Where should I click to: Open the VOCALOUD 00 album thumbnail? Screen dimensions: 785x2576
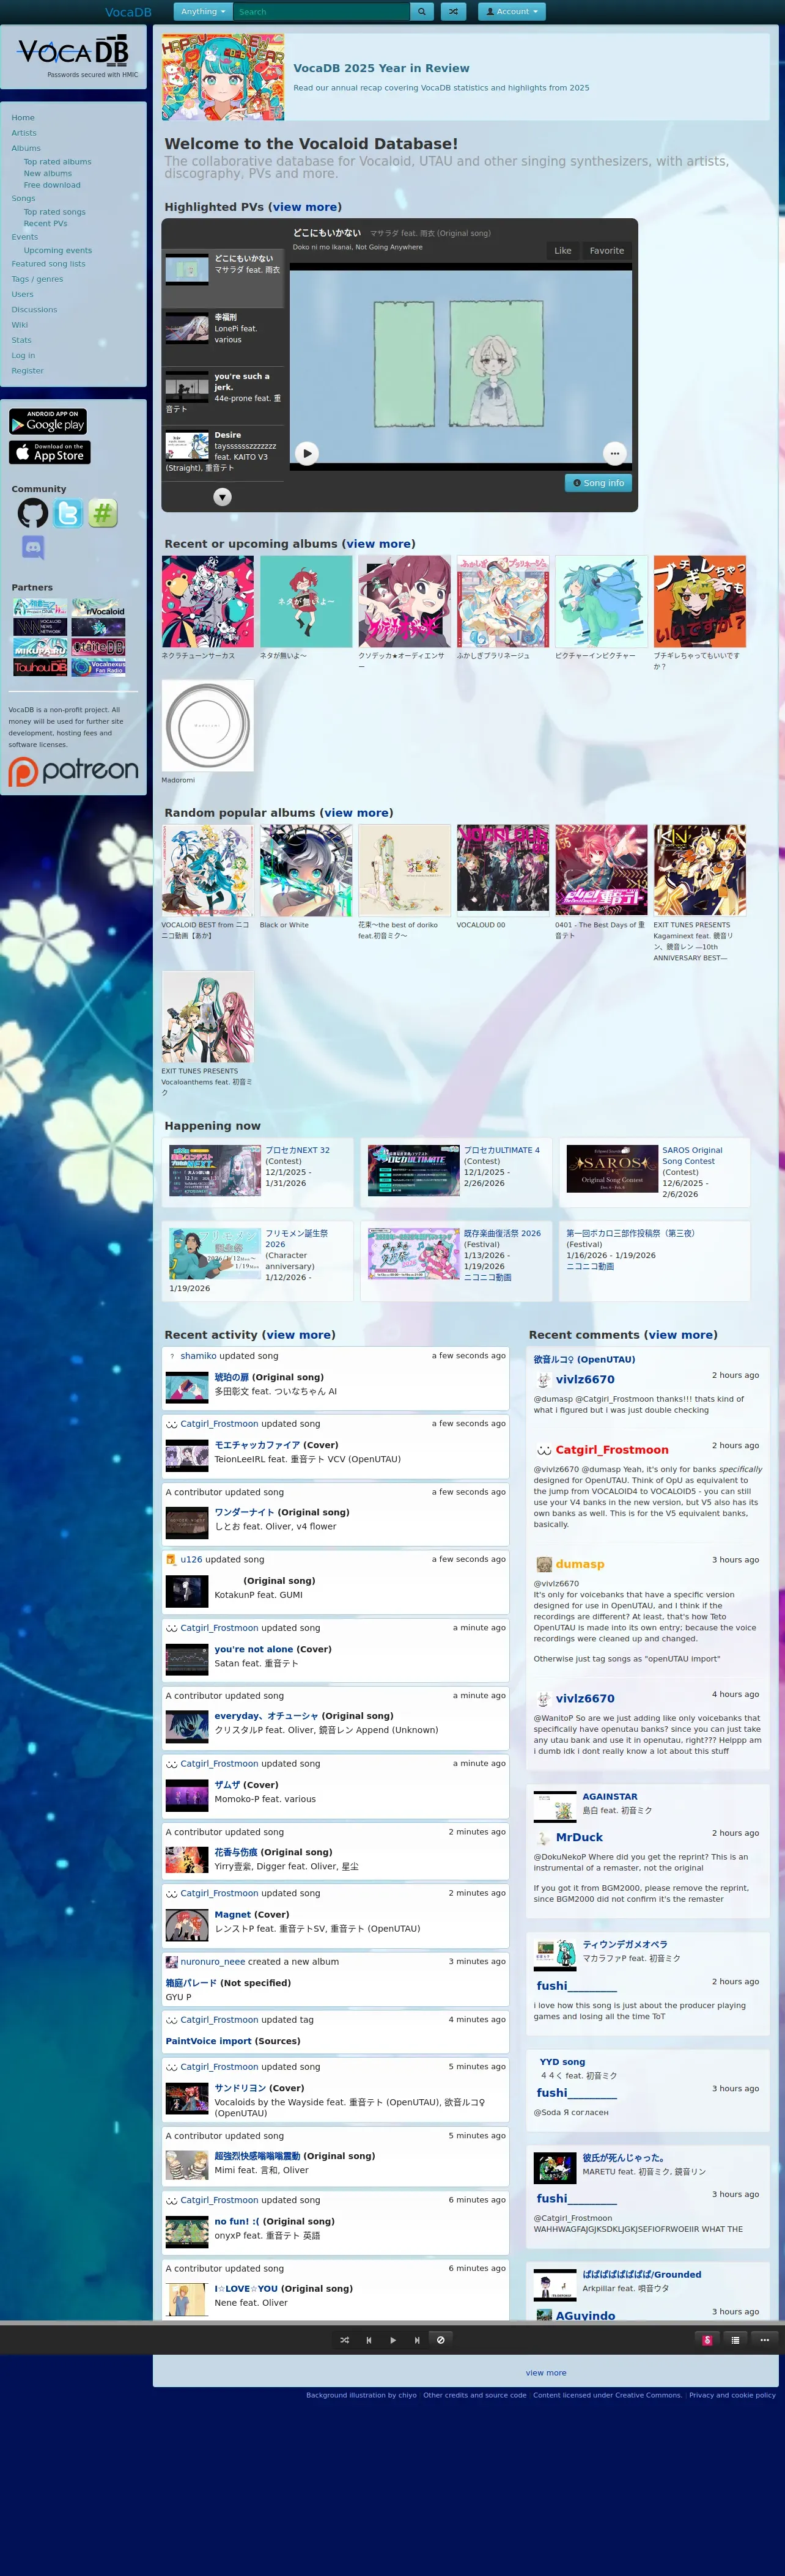click(x=503, y=871)
